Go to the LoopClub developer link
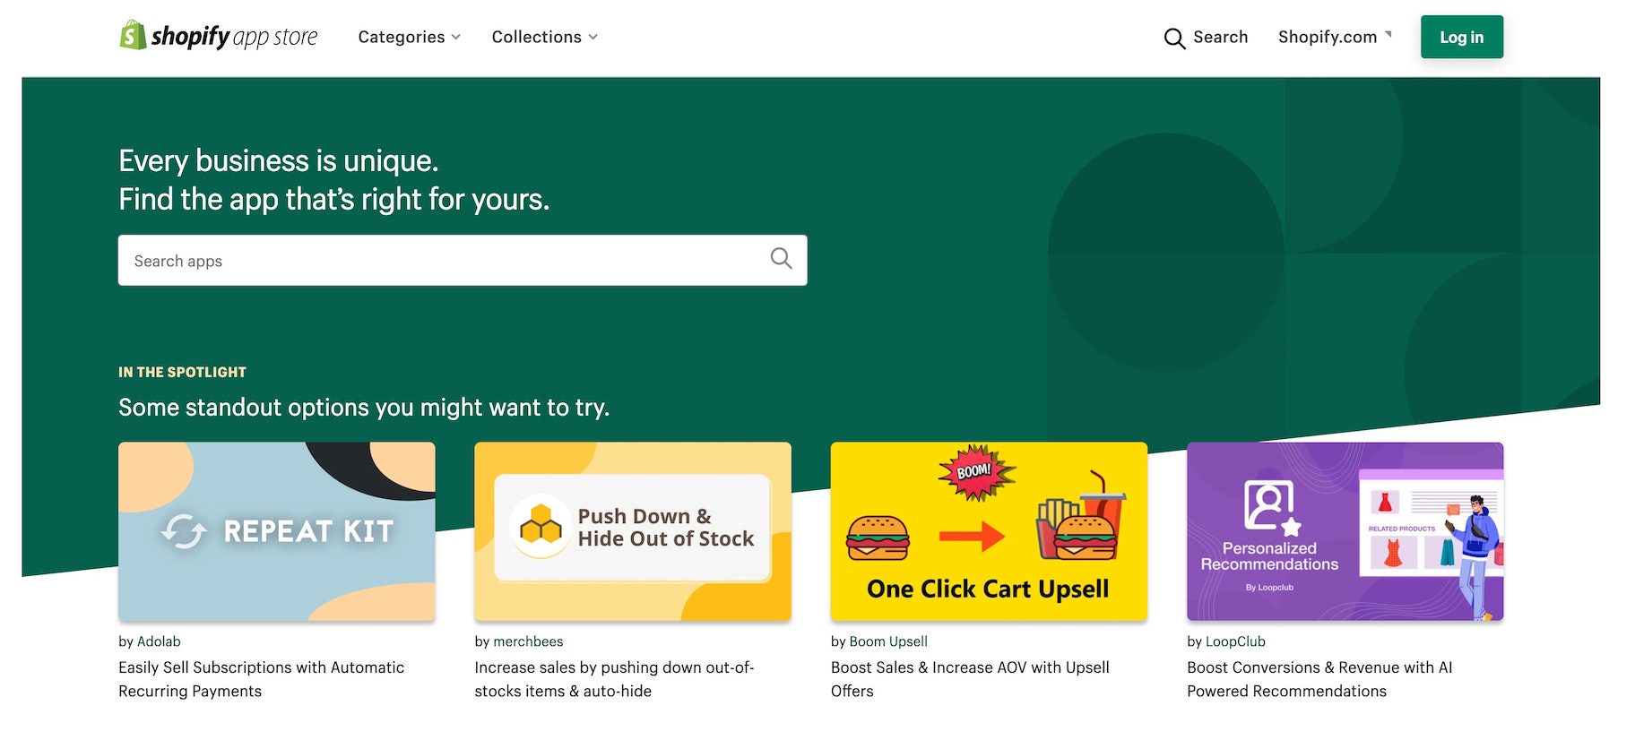This screenshot has width=1635, height=740. tap(1234, 641)
